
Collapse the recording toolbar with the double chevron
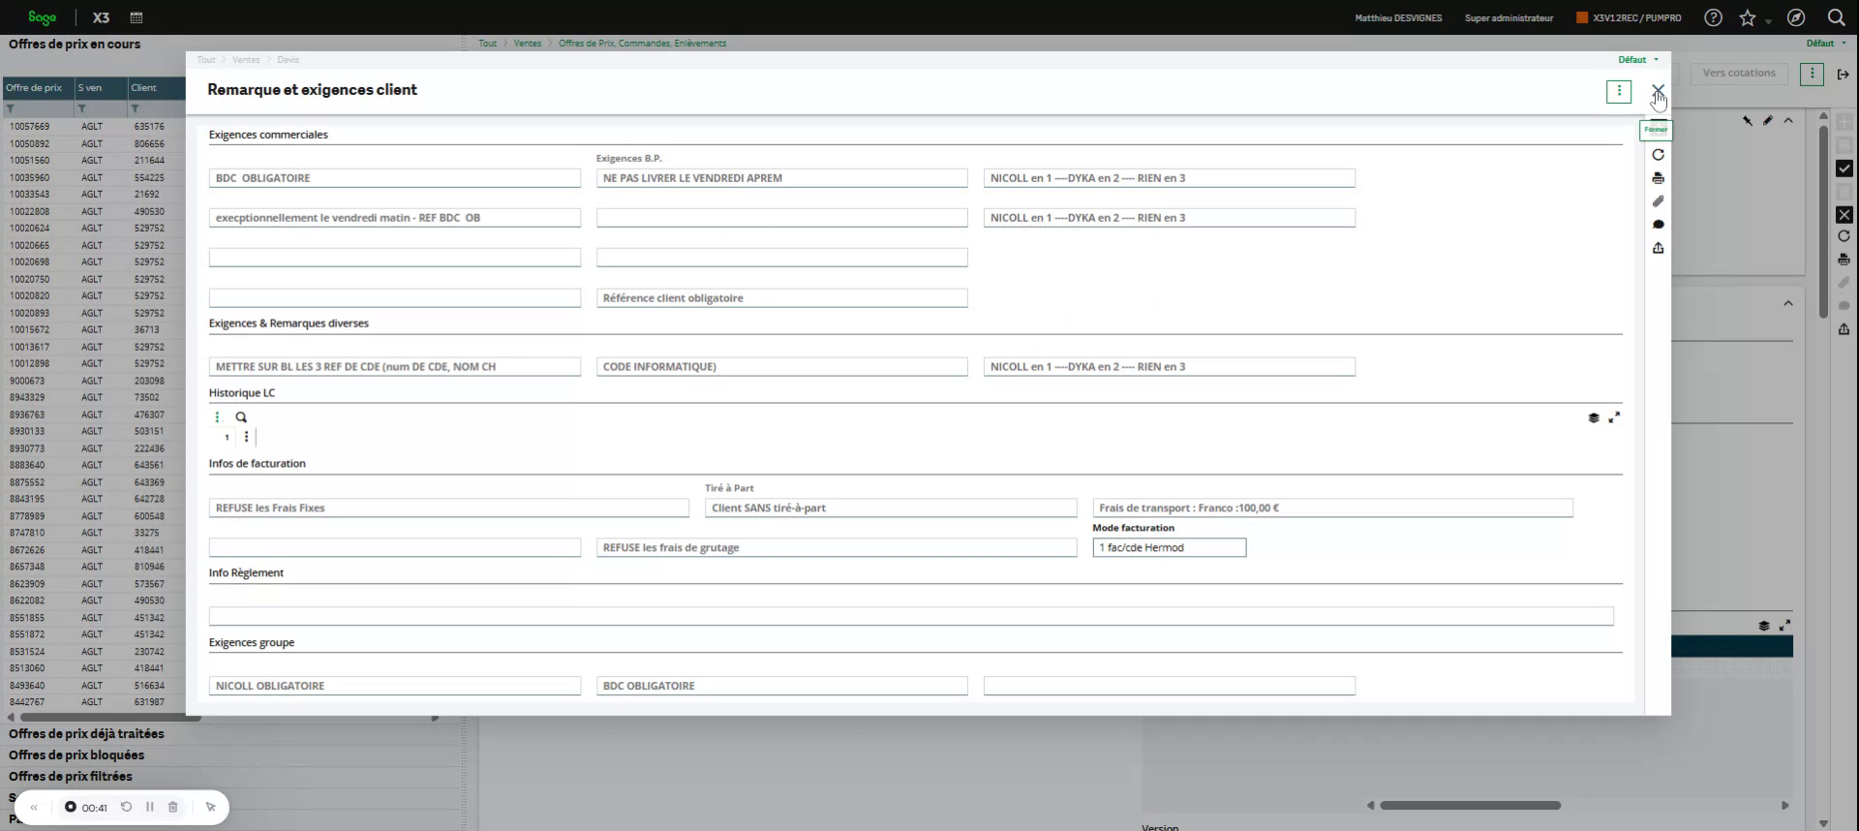(x=34, y=807)
